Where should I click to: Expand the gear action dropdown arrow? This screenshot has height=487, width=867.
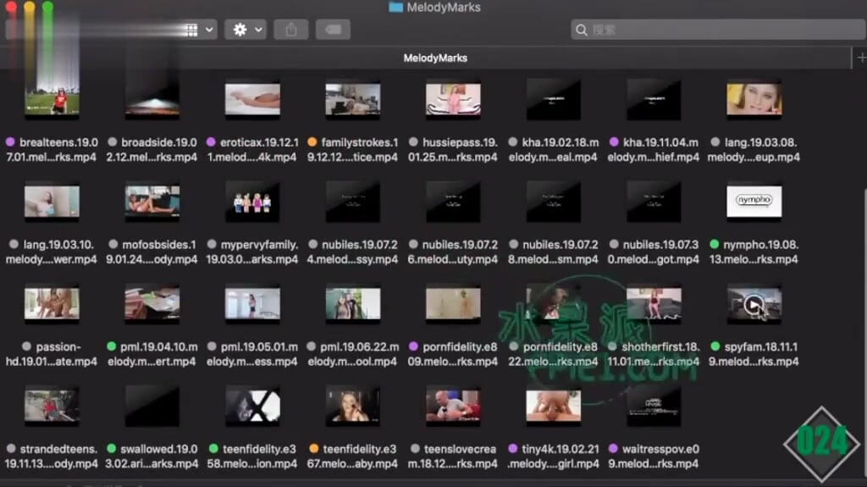(x=258, y=30)
